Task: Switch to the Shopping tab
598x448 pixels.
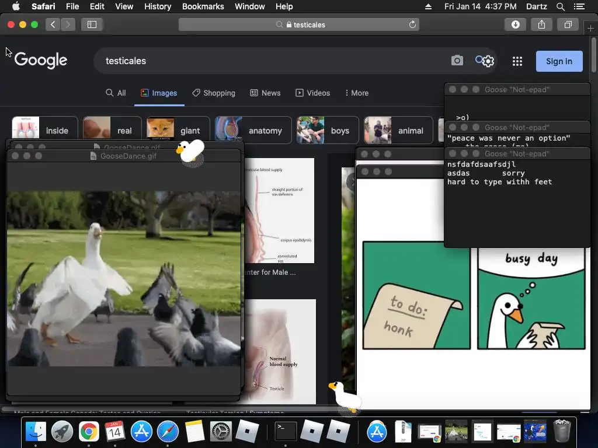Action: (x=214, y=93)
